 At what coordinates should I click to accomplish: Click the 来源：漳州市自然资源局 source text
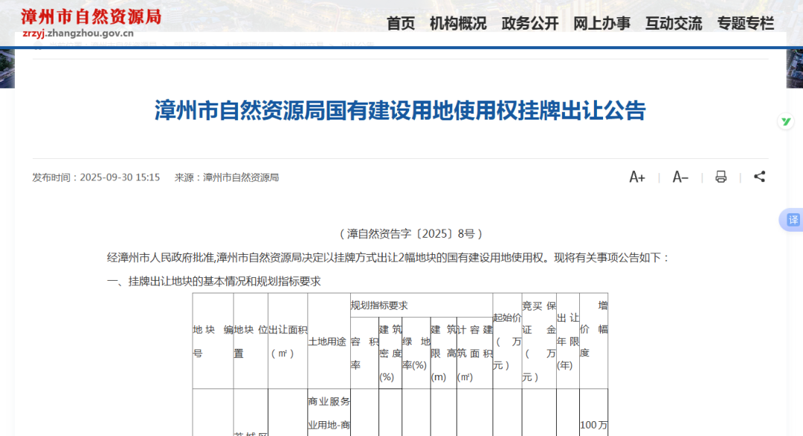tap(227, 178)
